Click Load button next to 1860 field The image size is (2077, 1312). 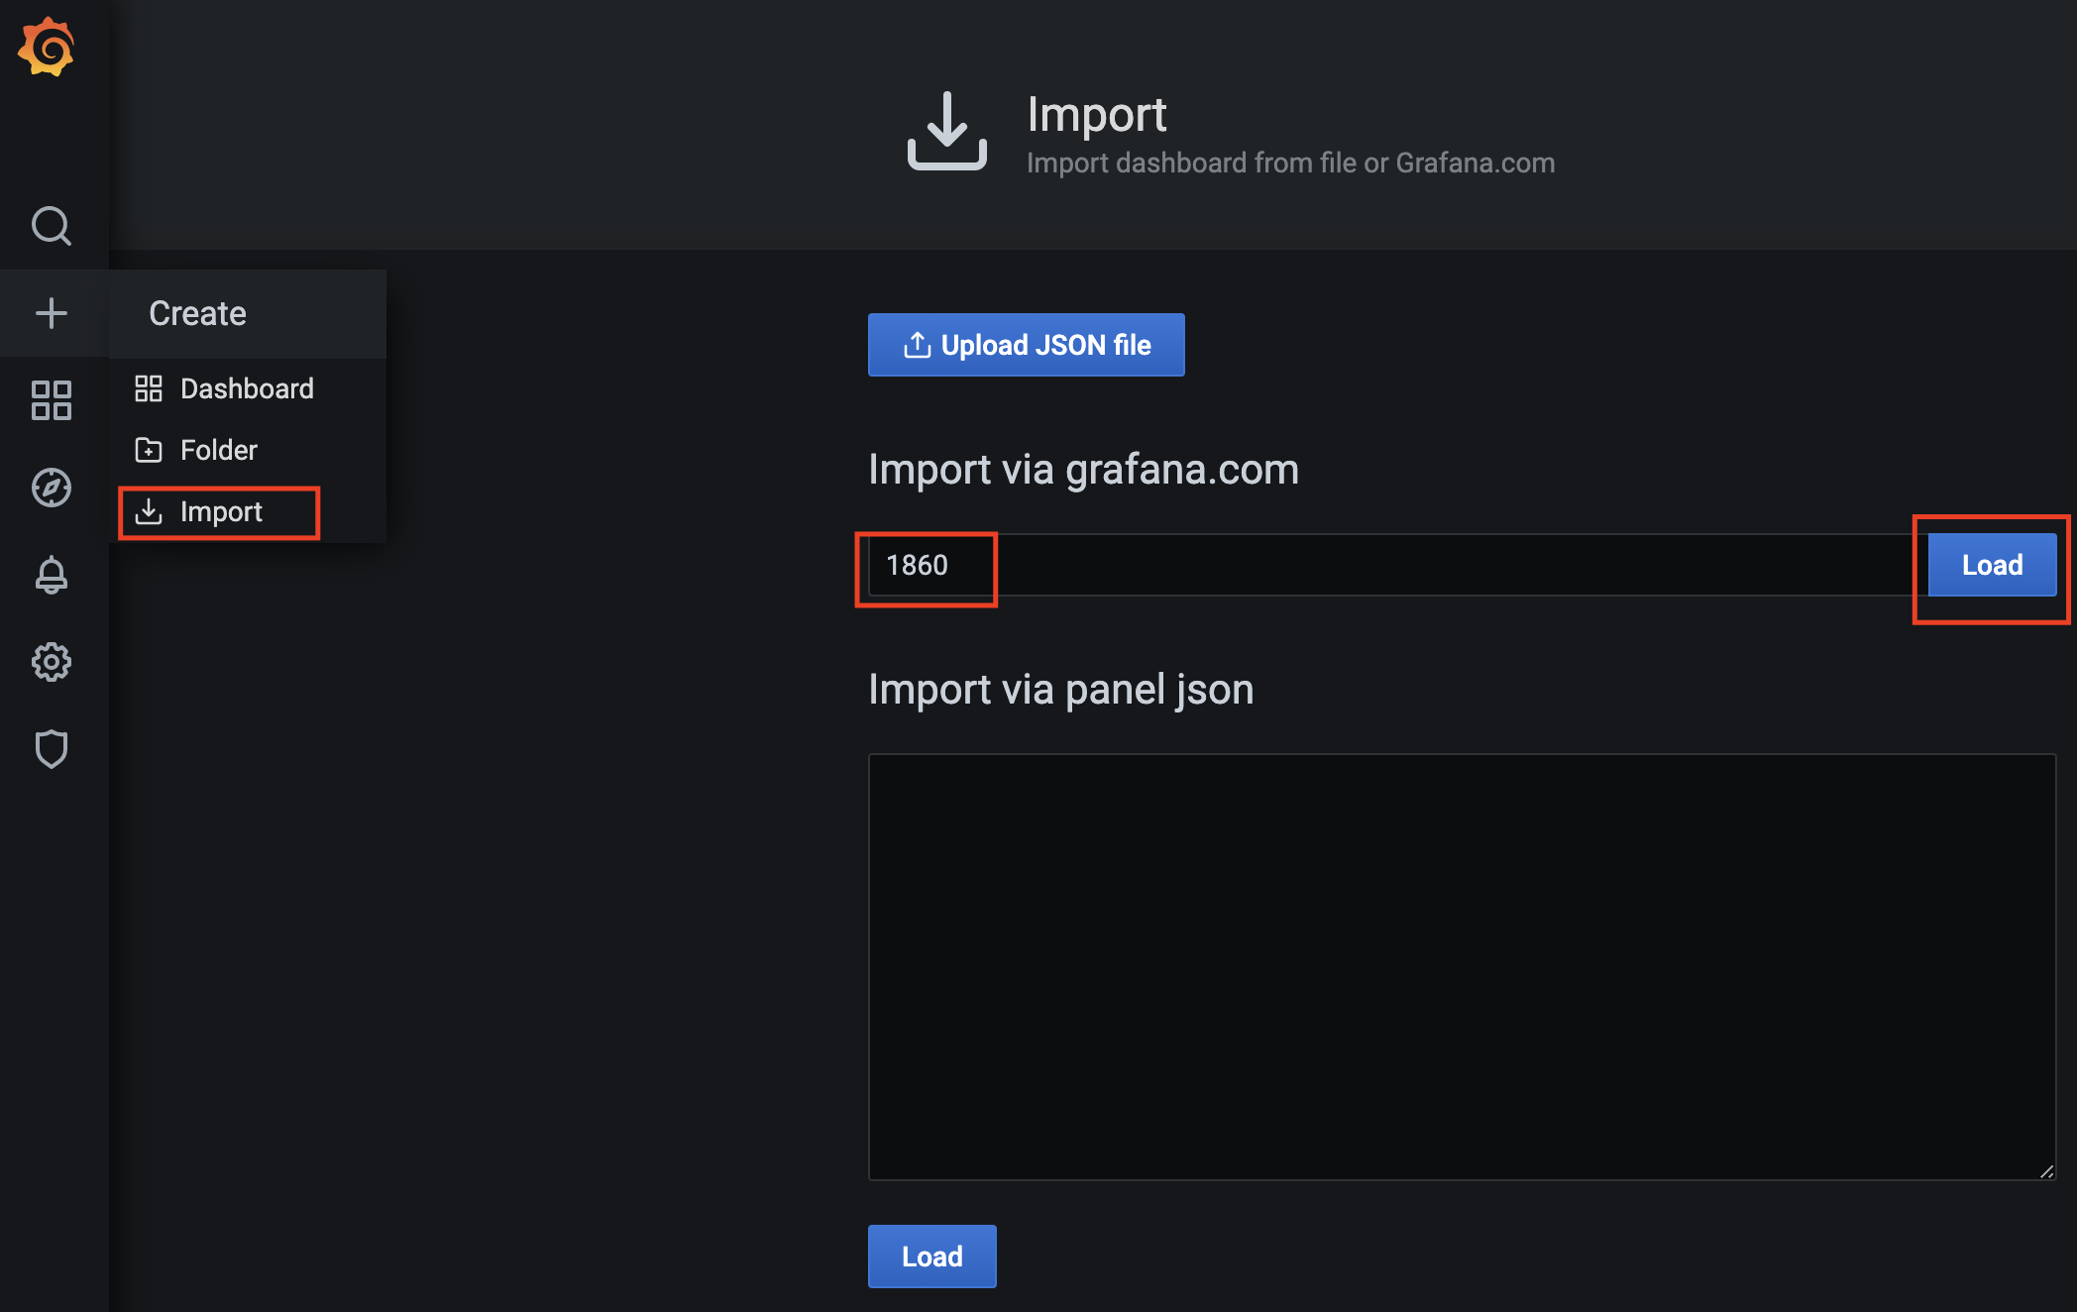click(1992, 565)
